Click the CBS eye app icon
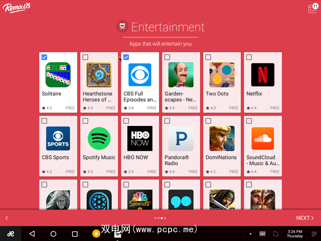The width and height of the screenshot is (321, 241). point(140,75)
